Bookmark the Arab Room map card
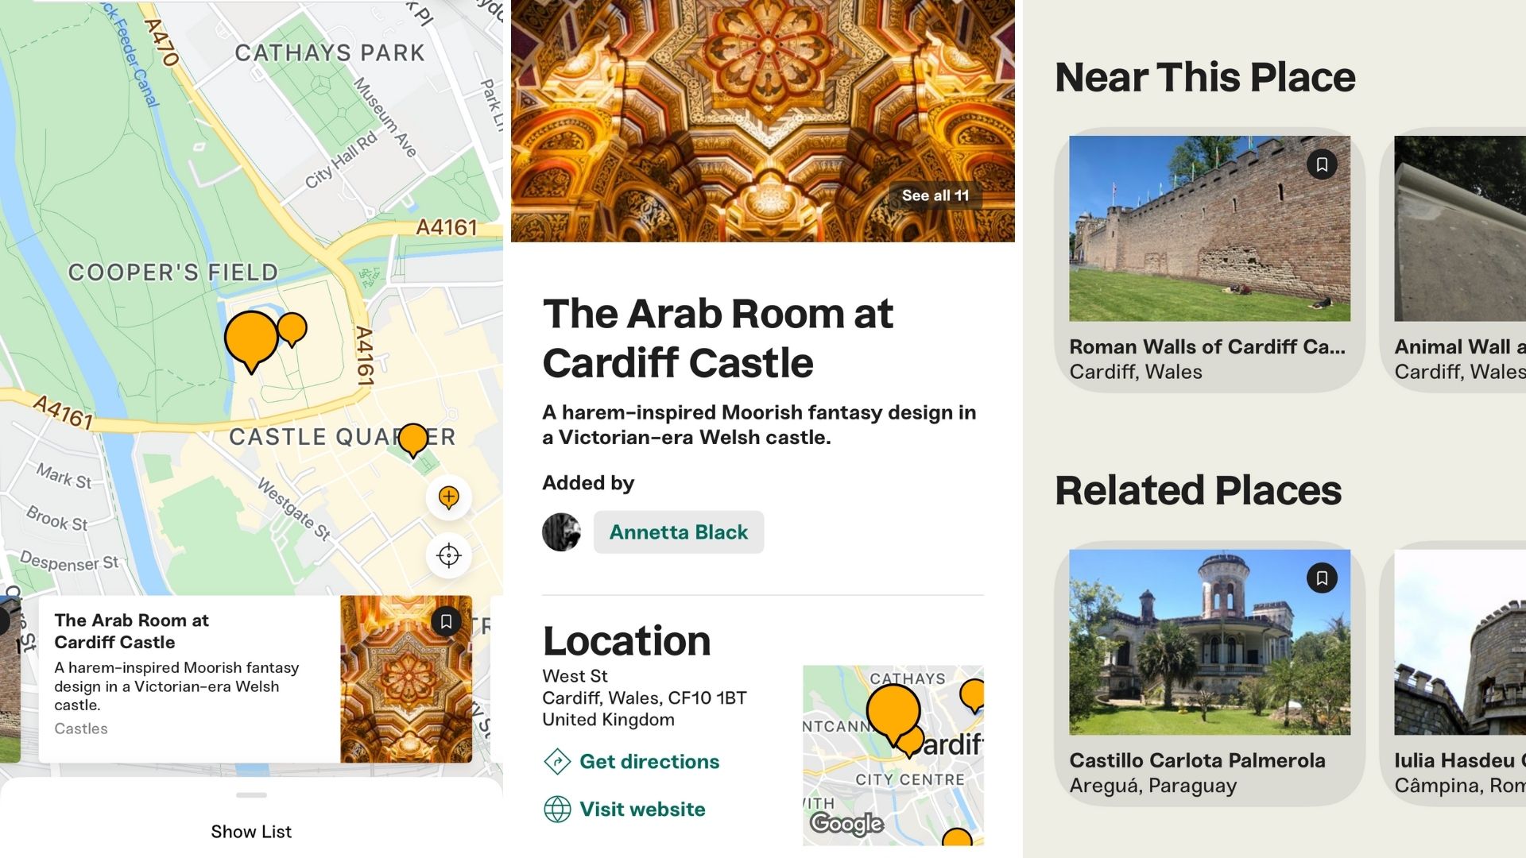Screen dimensions: 1526x858 [446, 622]
